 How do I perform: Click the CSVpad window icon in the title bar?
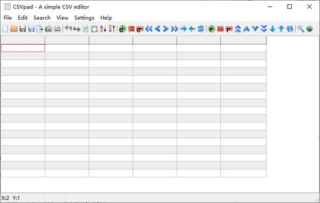pyautogui.click(x=7, y=7)
